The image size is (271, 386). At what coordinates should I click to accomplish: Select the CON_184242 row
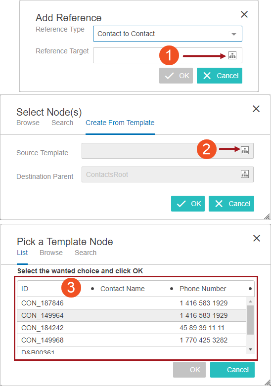pyautogui.click(x=132, y=328)
